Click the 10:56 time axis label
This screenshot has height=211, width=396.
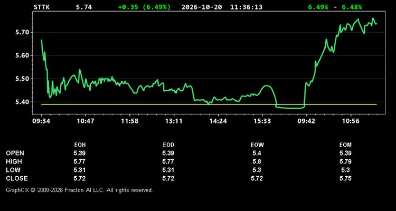click(x=351, y=121)
